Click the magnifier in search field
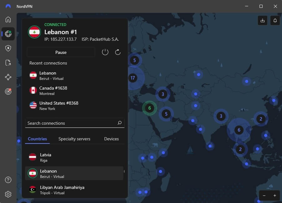Screen dimensions: 282x203 (x=119, y=123)
